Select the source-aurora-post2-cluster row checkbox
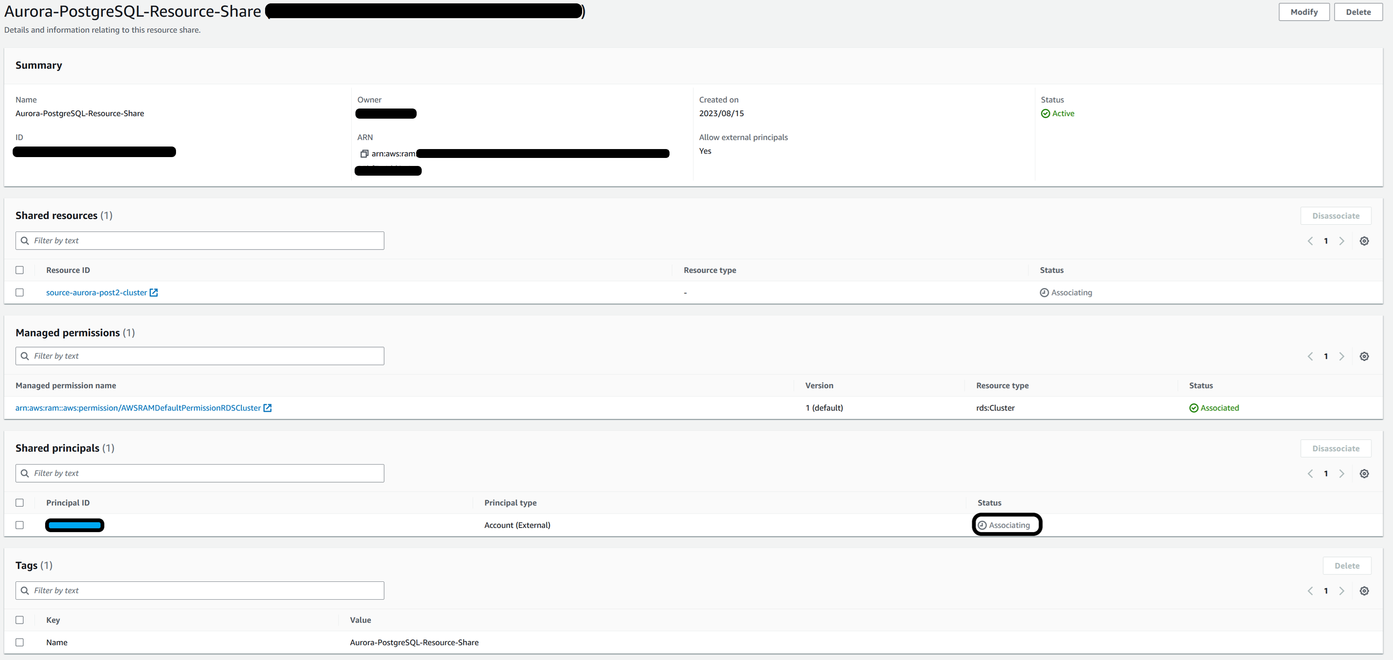Image resolution: width=1393 pixels, height=660 pixels. [19, 293]
